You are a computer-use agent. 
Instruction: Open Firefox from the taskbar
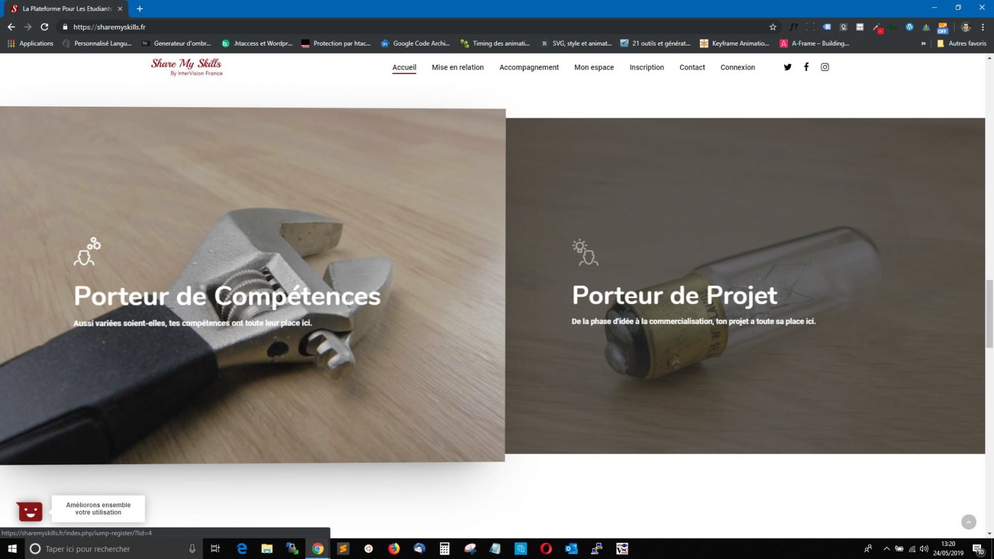pyautogui.click(x=393, y=549)
